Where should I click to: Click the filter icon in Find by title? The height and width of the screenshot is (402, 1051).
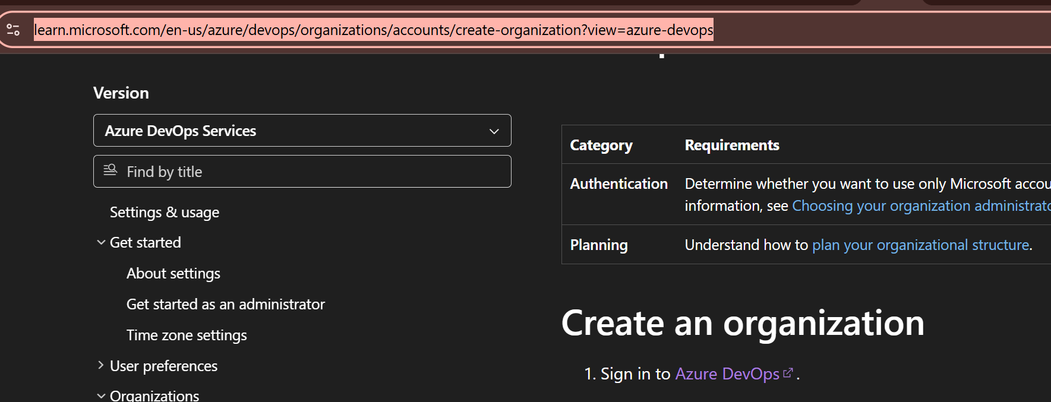110,170
